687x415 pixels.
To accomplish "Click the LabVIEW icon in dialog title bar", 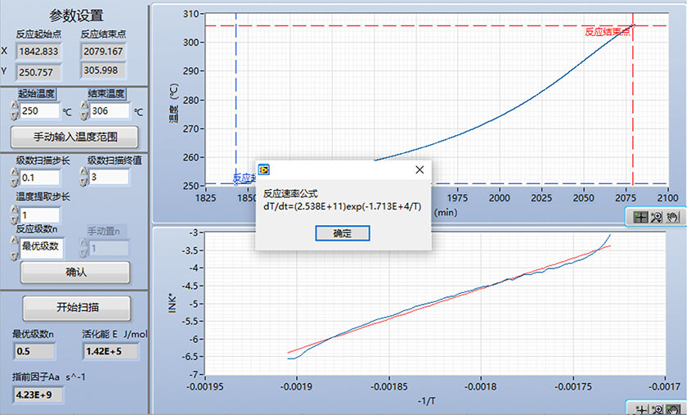I will tap(265, 169).
